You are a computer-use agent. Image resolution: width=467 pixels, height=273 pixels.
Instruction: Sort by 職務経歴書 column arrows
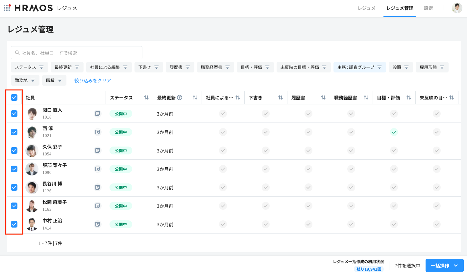366,97
